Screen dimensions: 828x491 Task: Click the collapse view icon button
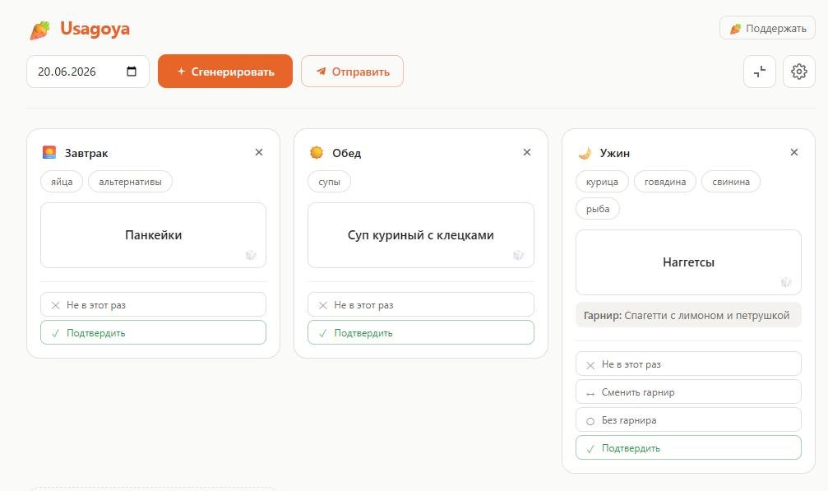pyautogui.click(x=760, y=72)
